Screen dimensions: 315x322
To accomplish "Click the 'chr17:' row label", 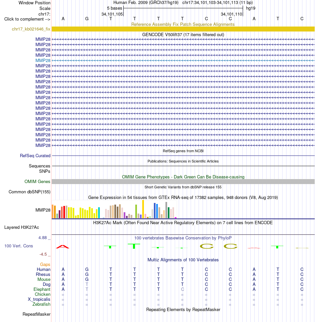I will click(44, 14).
